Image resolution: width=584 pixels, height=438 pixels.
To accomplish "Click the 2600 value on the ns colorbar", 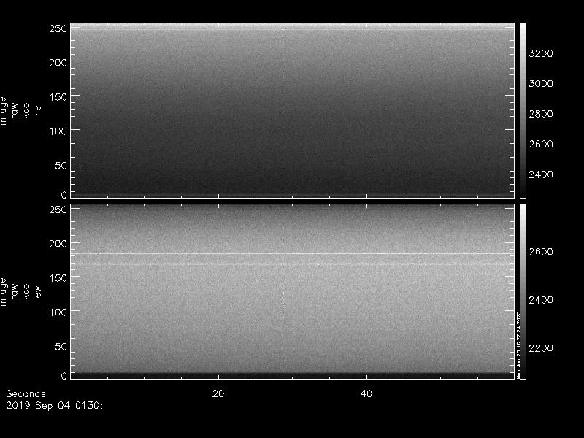I will [x=541, y=144].
